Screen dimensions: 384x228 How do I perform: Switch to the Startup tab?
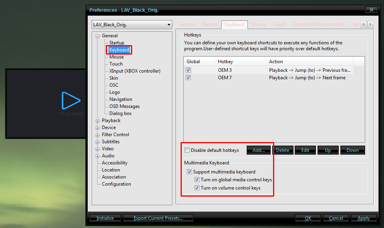[x=210, y=24]
